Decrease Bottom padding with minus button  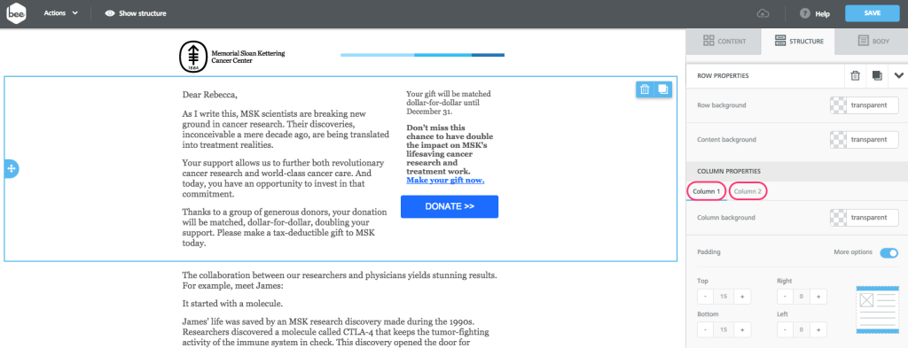(x=705, y=330)
